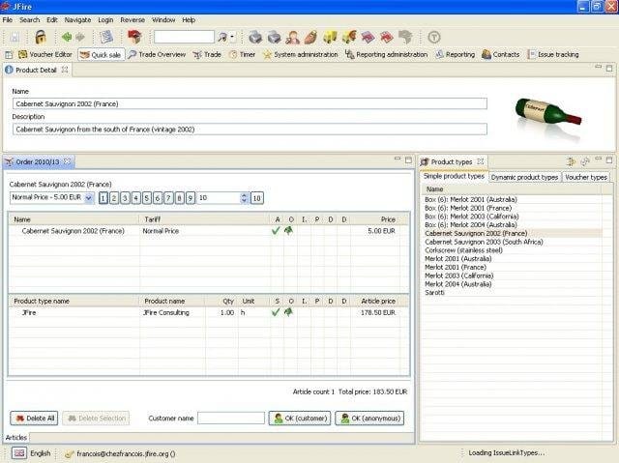Click the search magnifier icon beside search field

click(x=223, y=38)
